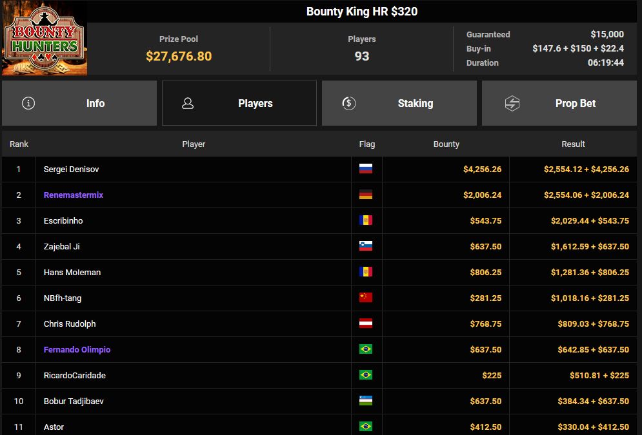This screenshot has width=642, height=435.
Task: Click German flag for Renemastermix
Action: tap(366, 195)
